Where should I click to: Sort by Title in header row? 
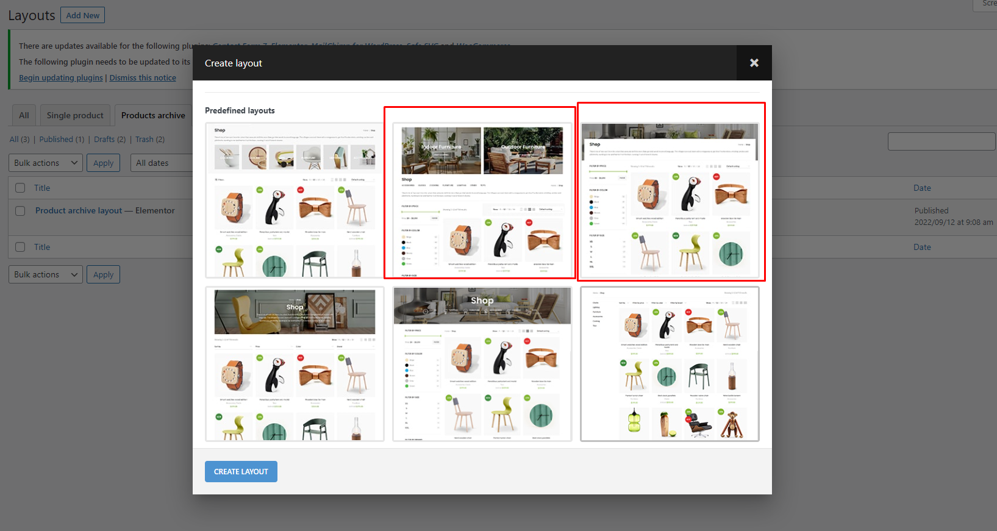pyautogui.click(x=42, y=188)
